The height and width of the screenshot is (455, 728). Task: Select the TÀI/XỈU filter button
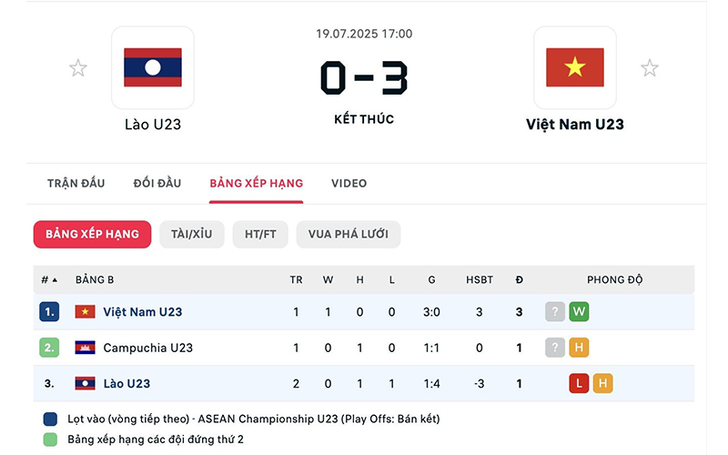[192, 234]
